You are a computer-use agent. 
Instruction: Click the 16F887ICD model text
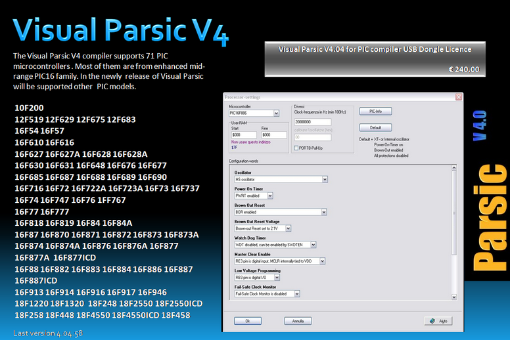(35, 280)
